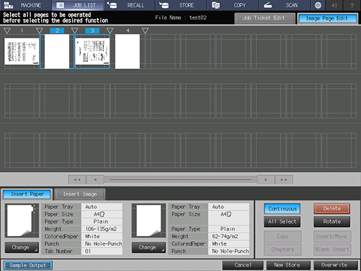This screenshot has width=361, height=271.
Task: Open the help question mark icon
Action: pos(352,5)
